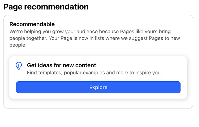Click the line starting 'We're helping you grow'
The height and width of the screenshot is (127, 199).
(x=90, y=32)
